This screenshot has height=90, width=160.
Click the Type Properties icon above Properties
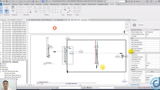click(6, 7)
